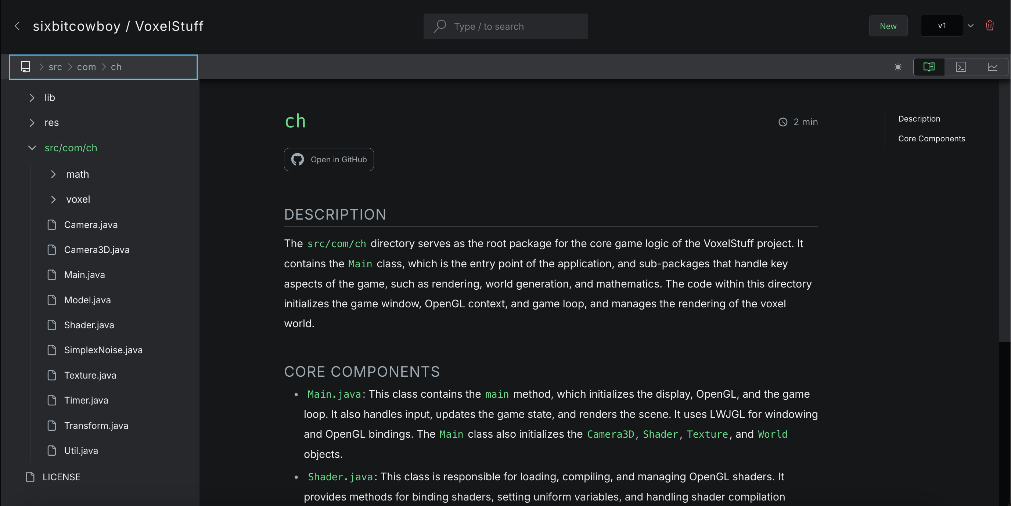Click the Util.java file icon
1011x506 pixels.
pyautogui.click(x=52, y=451)
